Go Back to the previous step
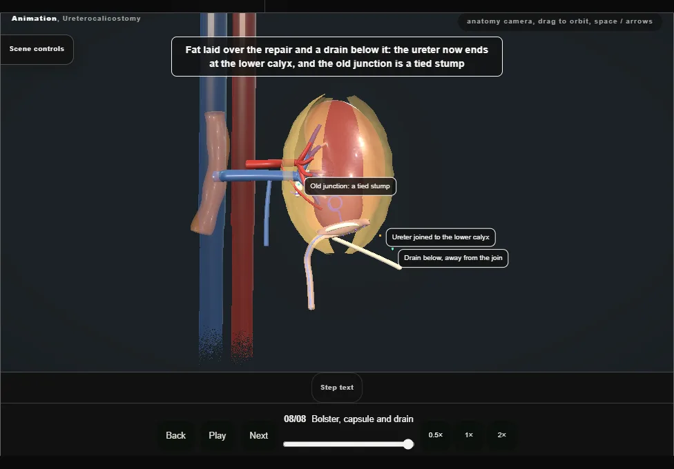 [x=176, y=435]
